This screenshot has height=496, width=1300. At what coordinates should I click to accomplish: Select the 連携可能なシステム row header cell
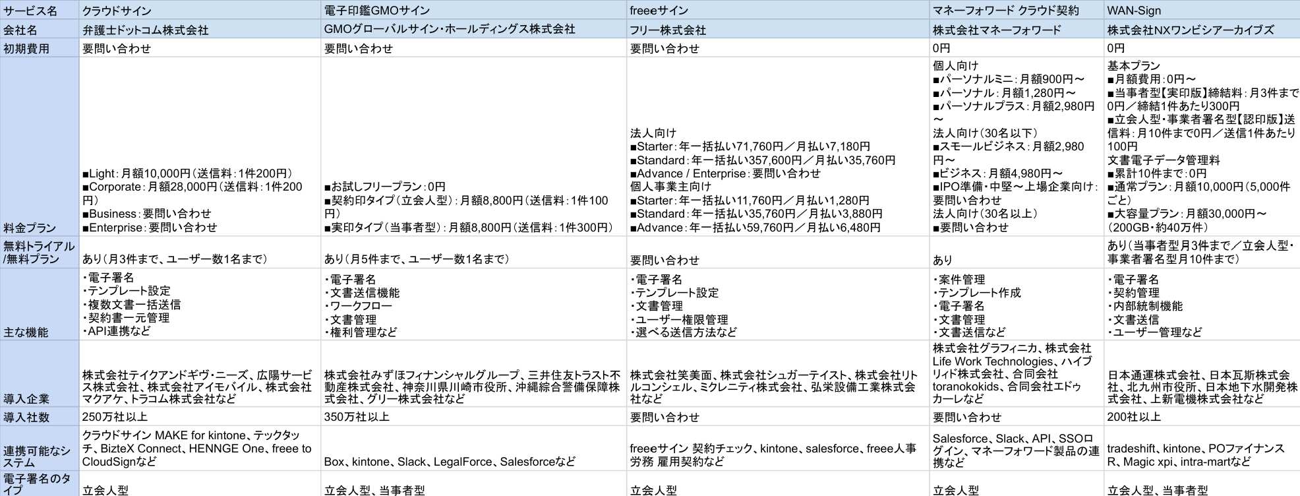40,448
